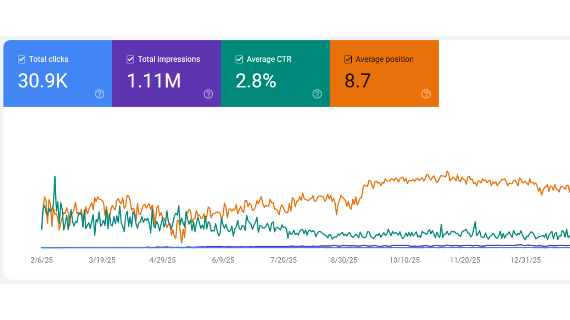Toggle the Total impressions checkbox
Screen dimensions: 570x320
130,60
